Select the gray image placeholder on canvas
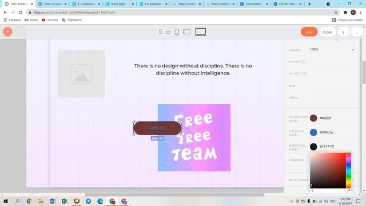The height and width of the screenshot is (206, 366). (x=81, y=74)
